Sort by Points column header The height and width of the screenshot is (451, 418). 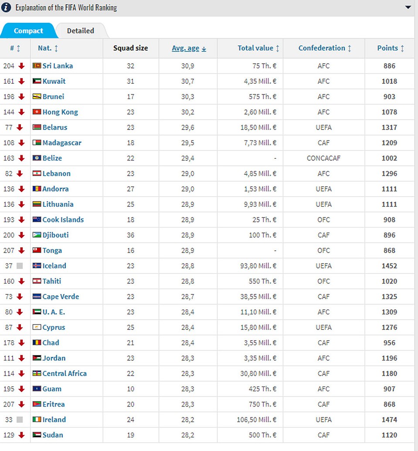coord(391,48)
